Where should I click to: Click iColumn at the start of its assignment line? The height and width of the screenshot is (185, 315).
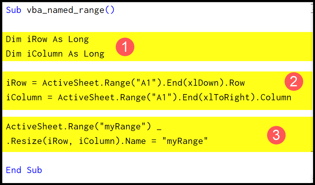click(24, 97)
